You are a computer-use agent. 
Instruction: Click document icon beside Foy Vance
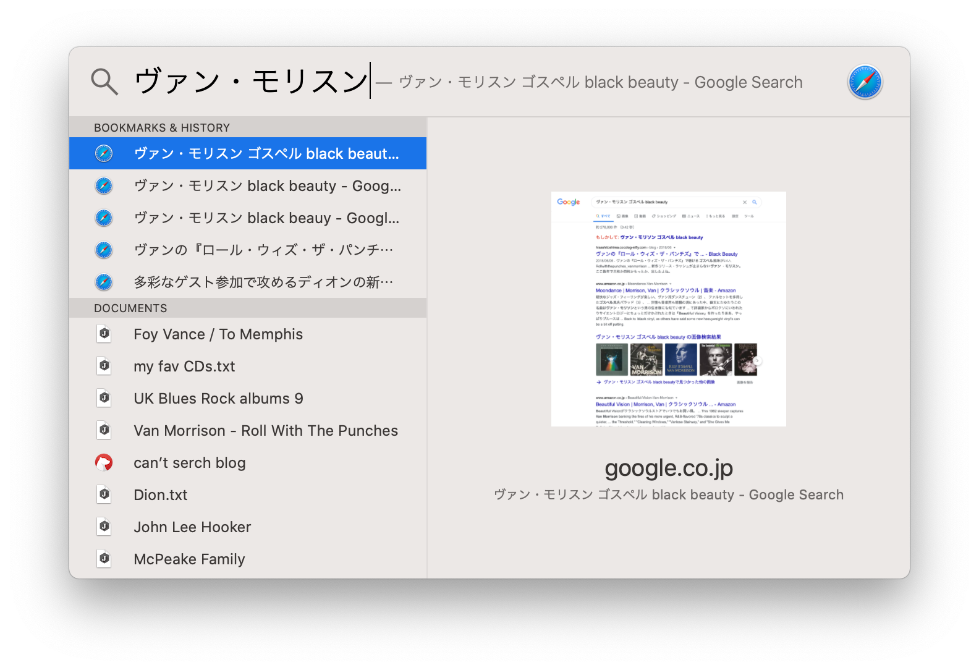(104, 334)
